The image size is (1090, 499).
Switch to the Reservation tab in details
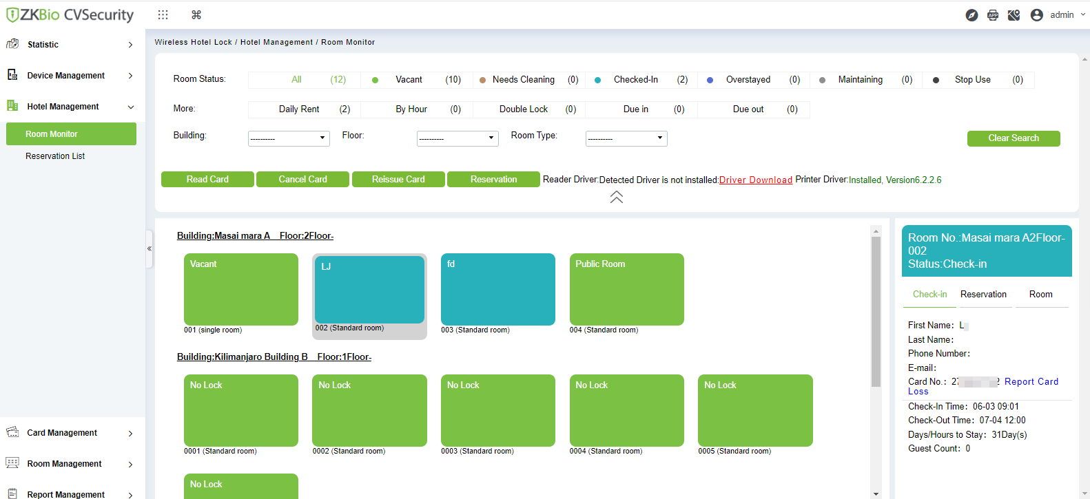tap(983, 294)
